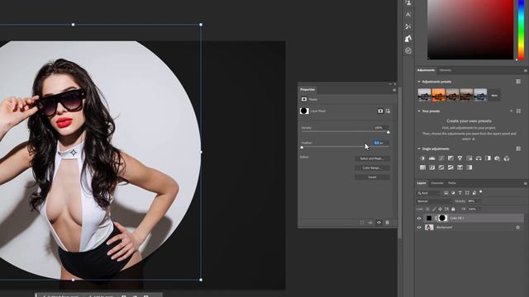Viewport: 529px width, 297px height.
Task: Open the Properties panel flyout menu
Action: click(x=394, y=90)
